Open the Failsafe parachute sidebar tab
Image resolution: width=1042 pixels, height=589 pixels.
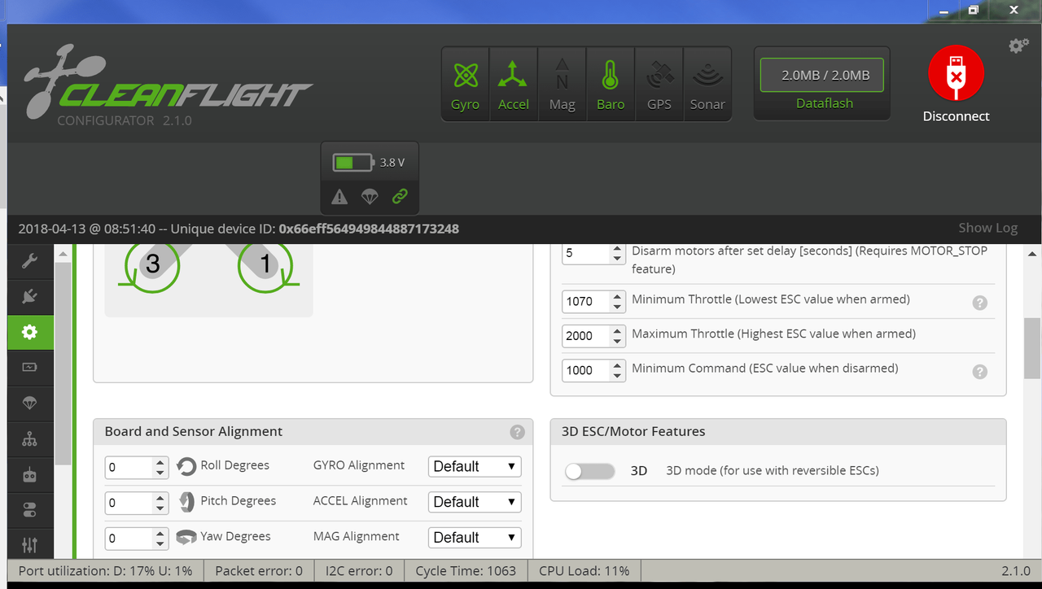pyautogui.click(x=30, y=404)
